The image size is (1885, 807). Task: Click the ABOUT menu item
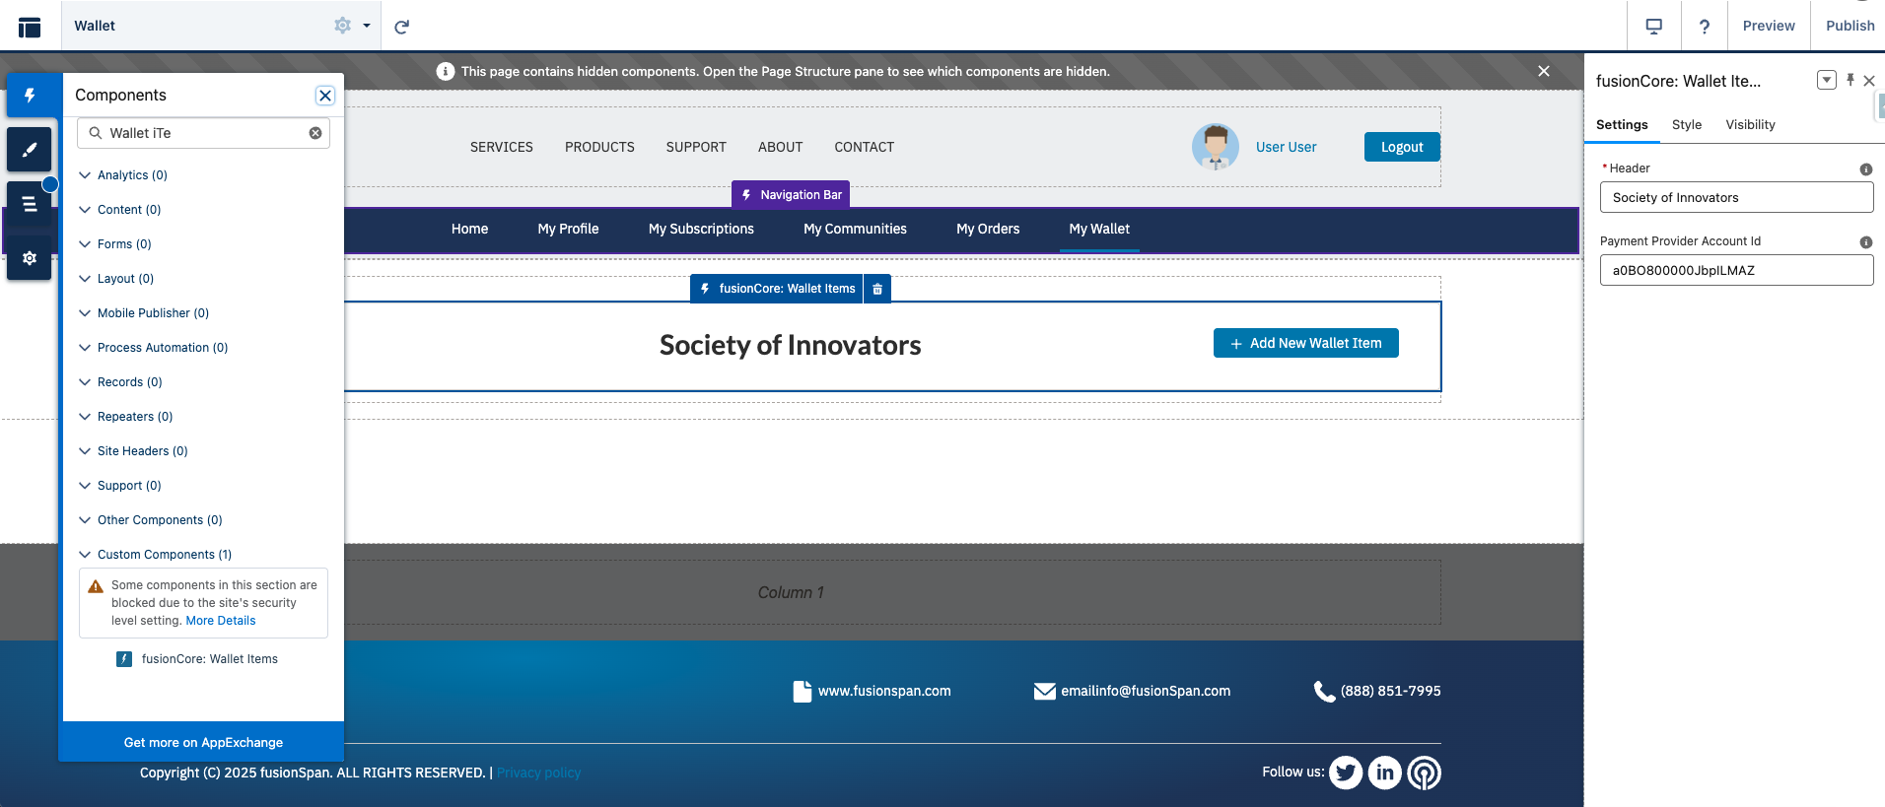pyautogui.click(x=780, y=147)
